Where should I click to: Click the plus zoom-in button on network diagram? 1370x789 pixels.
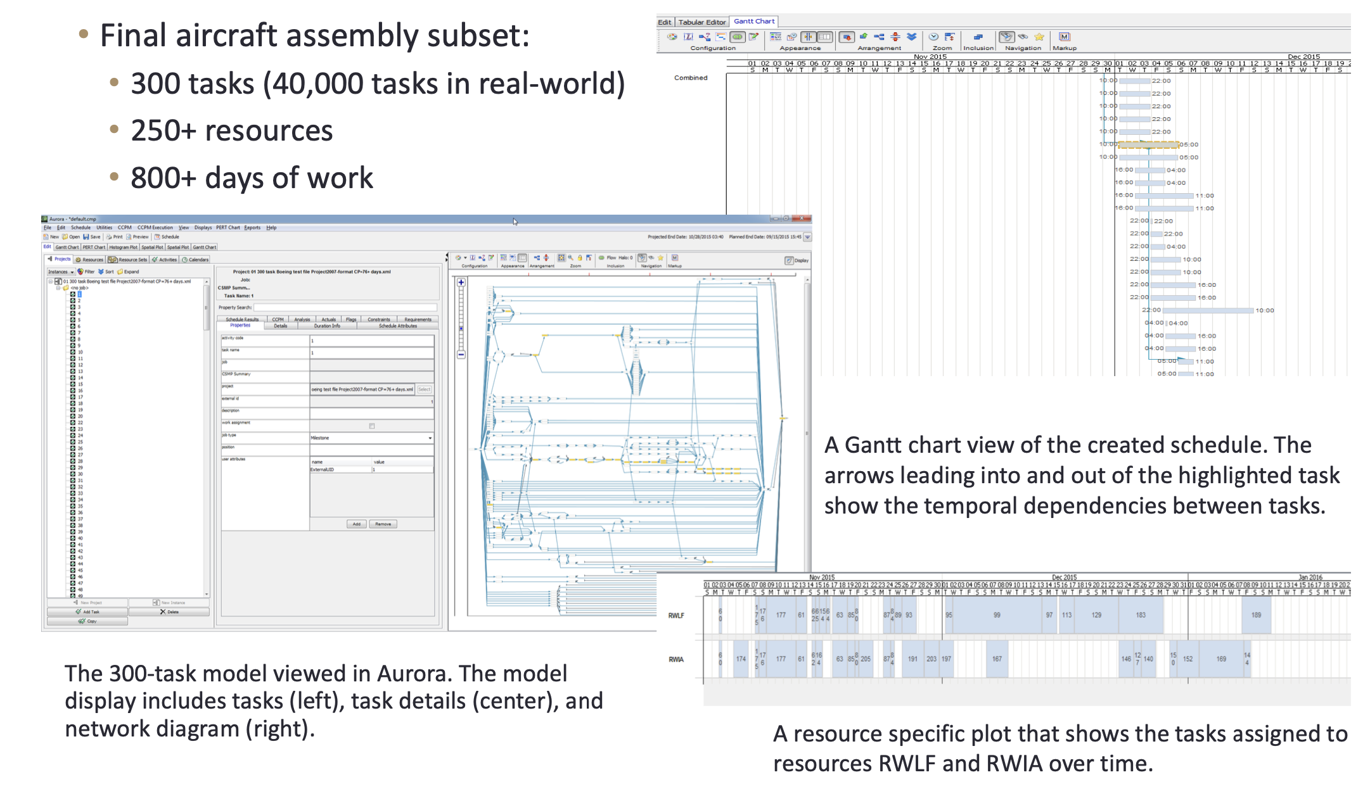point(461,282)
